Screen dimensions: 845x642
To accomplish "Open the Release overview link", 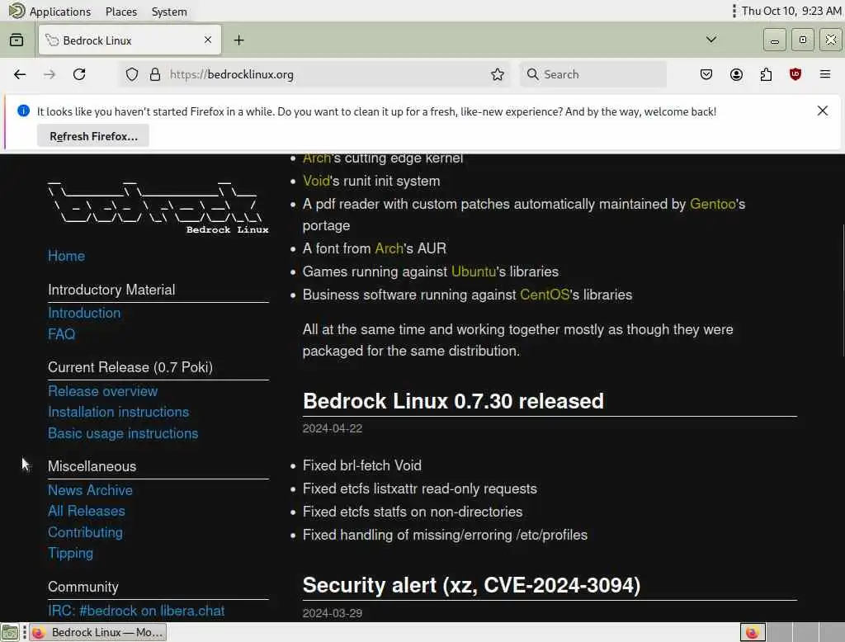I will tap(103, 391).
